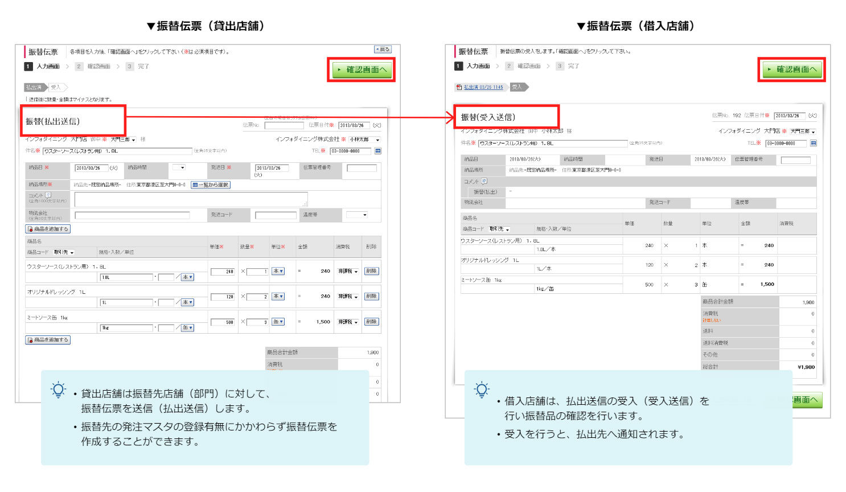Image resolution: width=846 pixels, height=492 pixels.
Task: Click 確認画面へ button in the lending store form
Action: coord(361,69)
